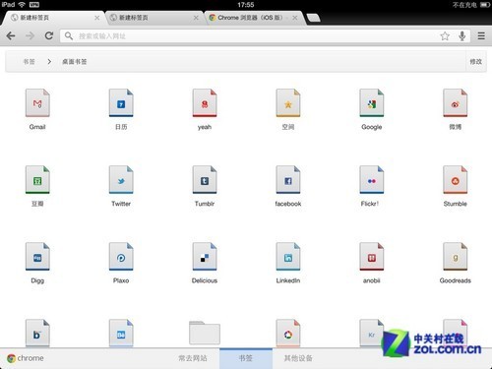Tap the 修改 edit button
This screenshot has width=492, height=369.
point(476,62)
